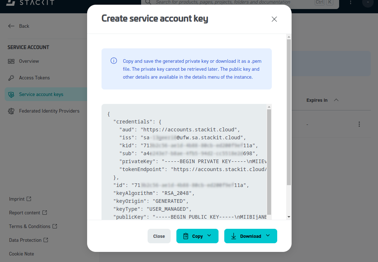Screen dimensions: 378x262
Task: Go Back using the arrow icon
Action: click(x=11, y=26)
